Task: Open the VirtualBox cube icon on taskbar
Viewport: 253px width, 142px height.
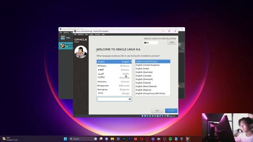Action: [x=182, y=139]
